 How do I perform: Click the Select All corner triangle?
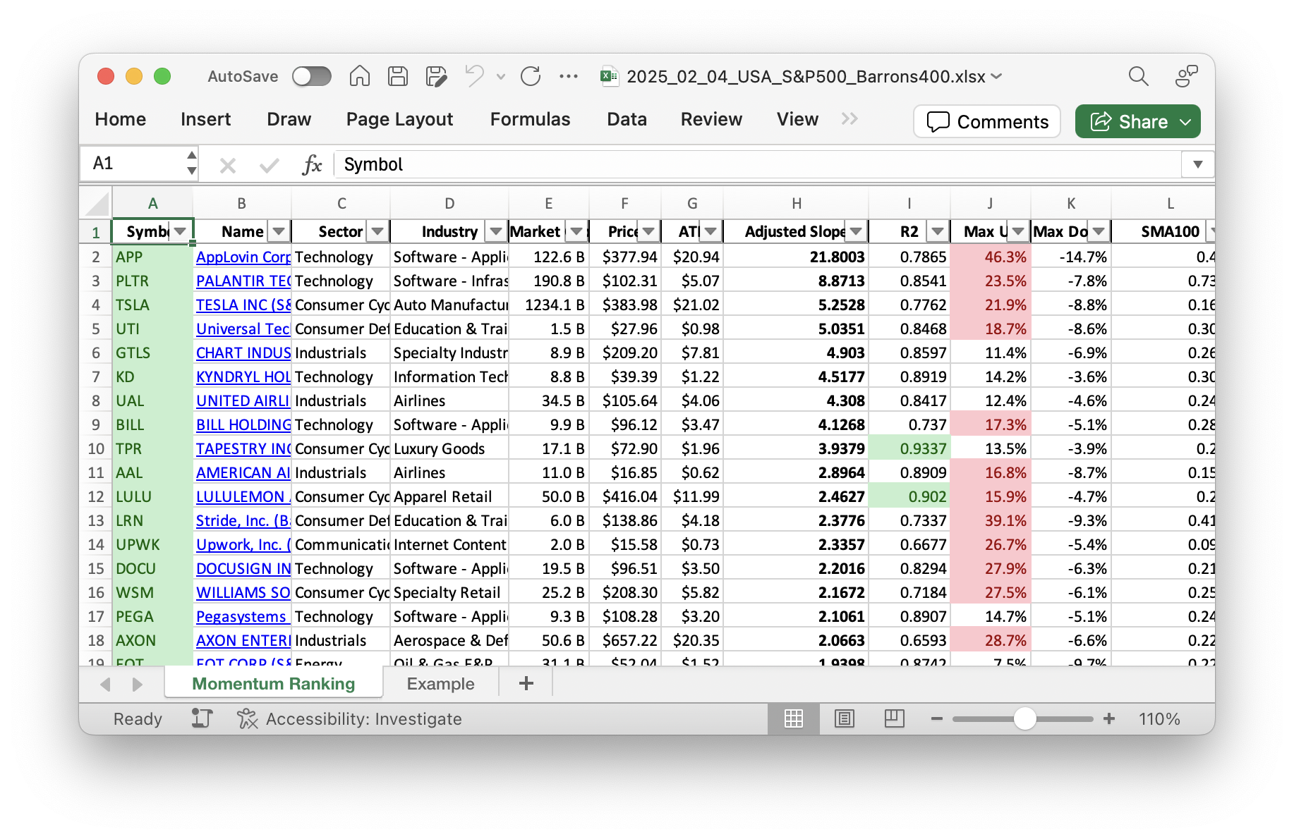(x=97, y=203)
